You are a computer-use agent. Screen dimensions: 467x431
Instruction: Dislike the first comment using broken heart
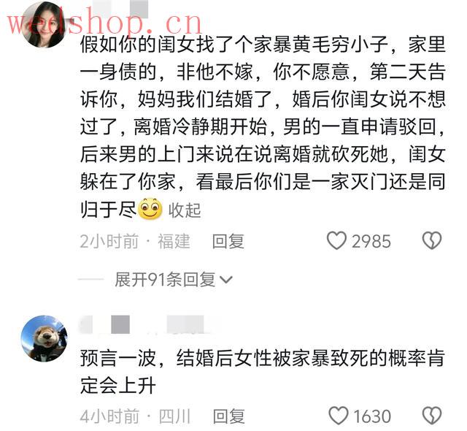432,240
